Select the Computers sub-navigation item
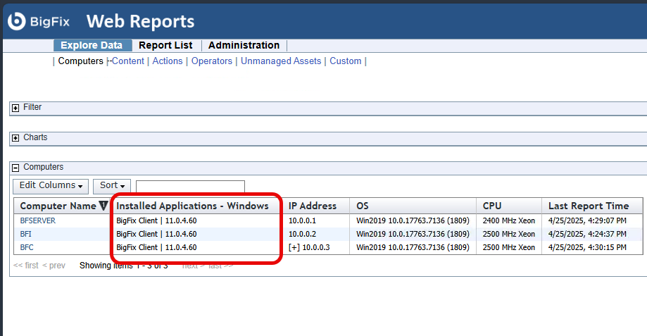The height and width of the screenshot is (336, 647). click(80, 61)
